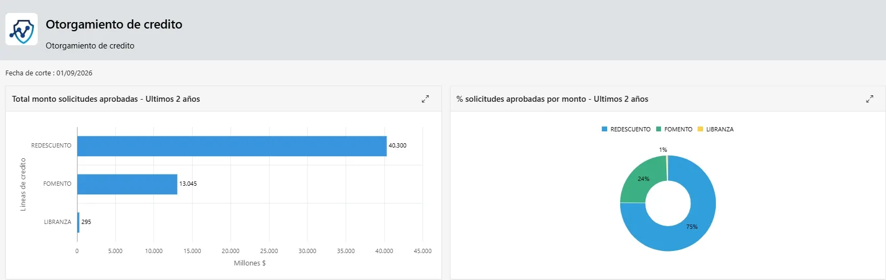Click the 20.000 x-axis tick label

click(230, 251)
